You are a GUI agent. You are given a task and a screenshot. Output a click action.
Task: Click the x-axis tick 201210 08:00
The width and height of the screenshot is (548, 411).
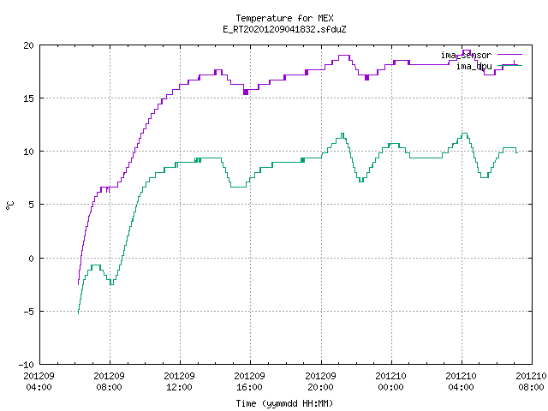point(531,382)
